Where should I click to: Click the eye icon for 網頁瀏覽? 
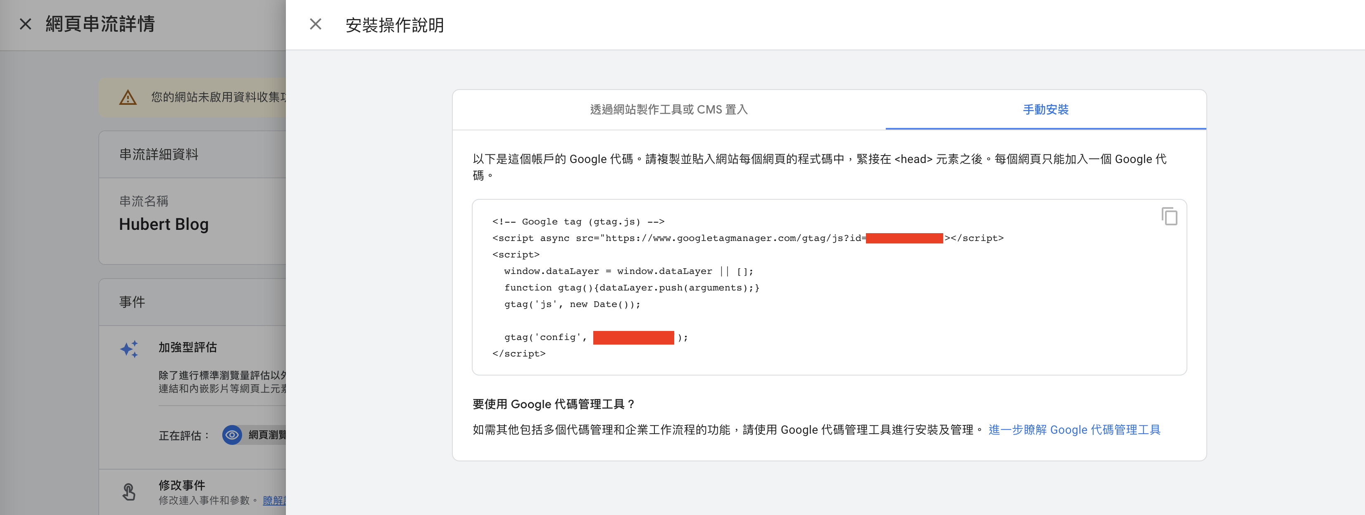point(232,435)
